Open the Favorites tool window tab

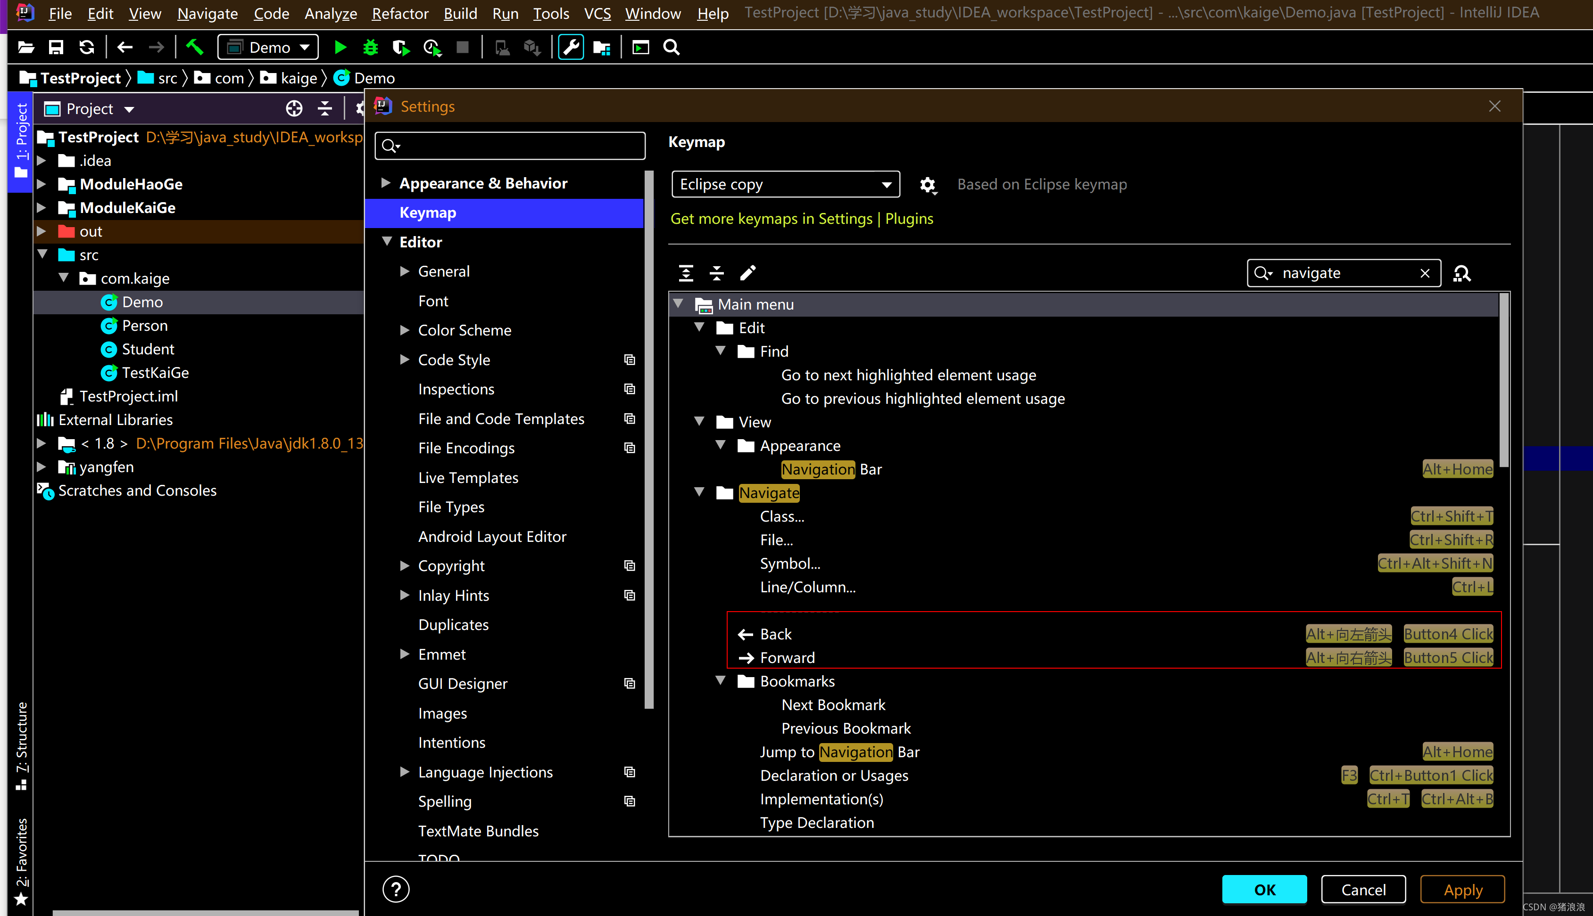(x=21, y=861)
